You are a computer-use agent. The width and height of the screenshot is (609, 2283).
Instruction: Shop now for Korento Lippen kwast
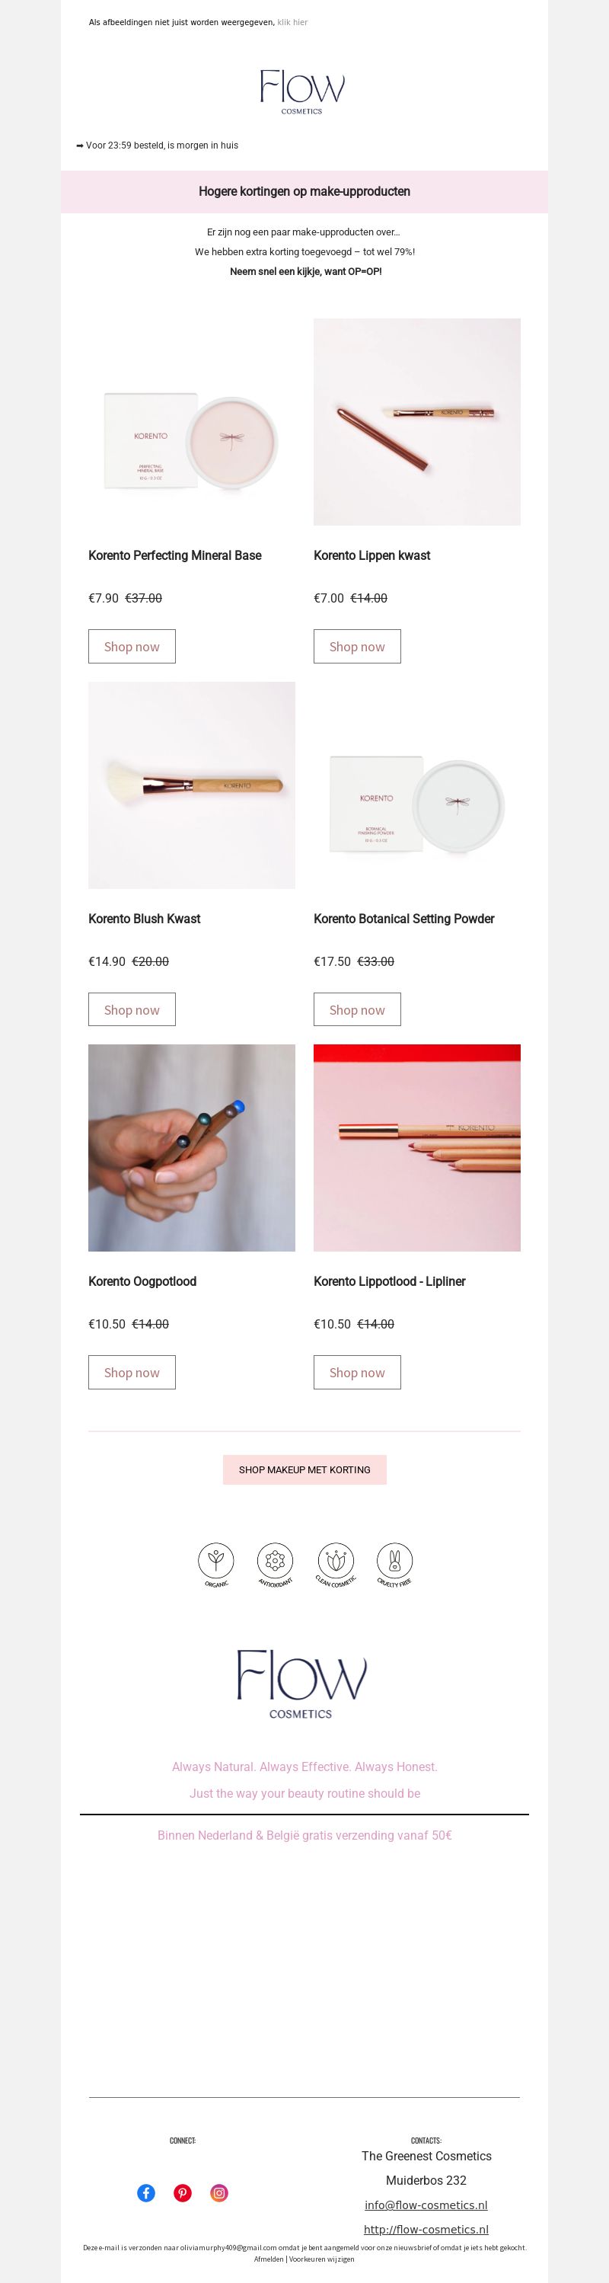click(357, 646)
